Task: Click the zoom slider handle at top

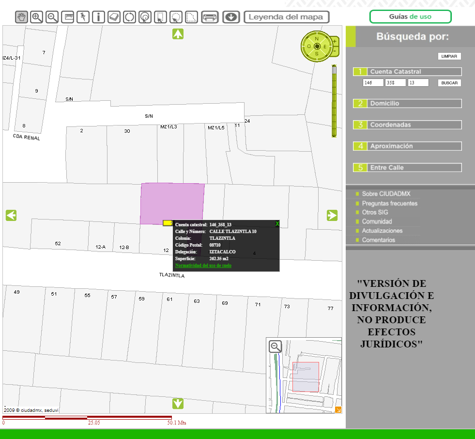Action: tap(334, 70)
